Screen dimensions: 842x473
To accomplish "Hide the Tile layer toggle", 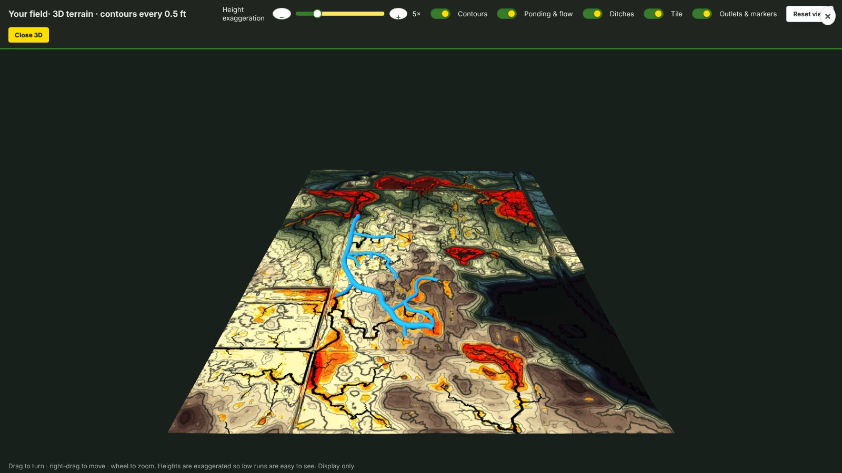I will point(654,14).
